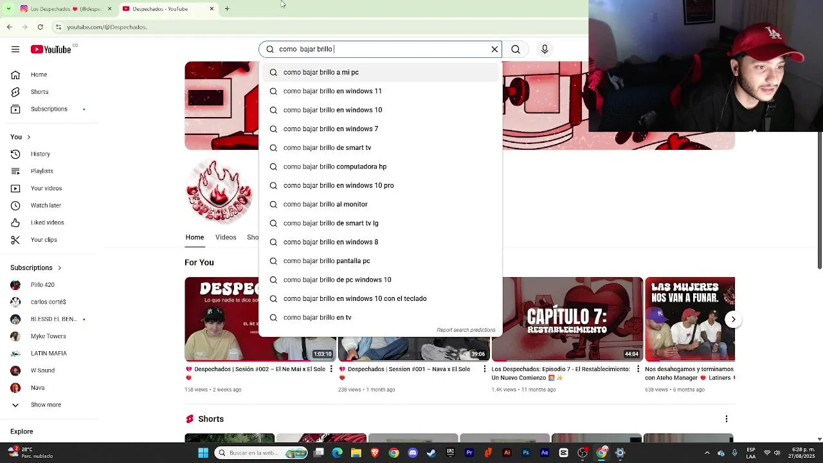Image resolution: width=823 pixels, height=463 pixels.
Task: Open carlos cortés channel subscription
Action: 49,302
